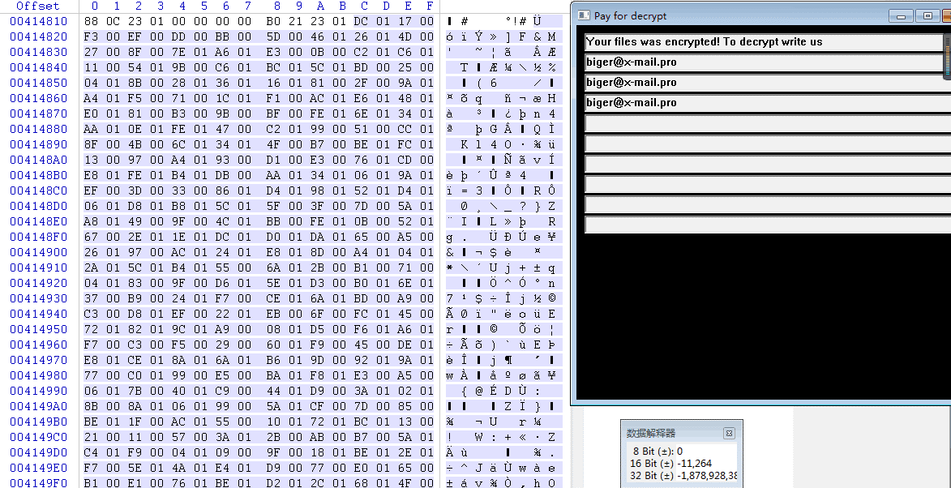Click the ASCII text of row 00414820
The width and height of the screenshot is (951, 488).
coord(502,37)
